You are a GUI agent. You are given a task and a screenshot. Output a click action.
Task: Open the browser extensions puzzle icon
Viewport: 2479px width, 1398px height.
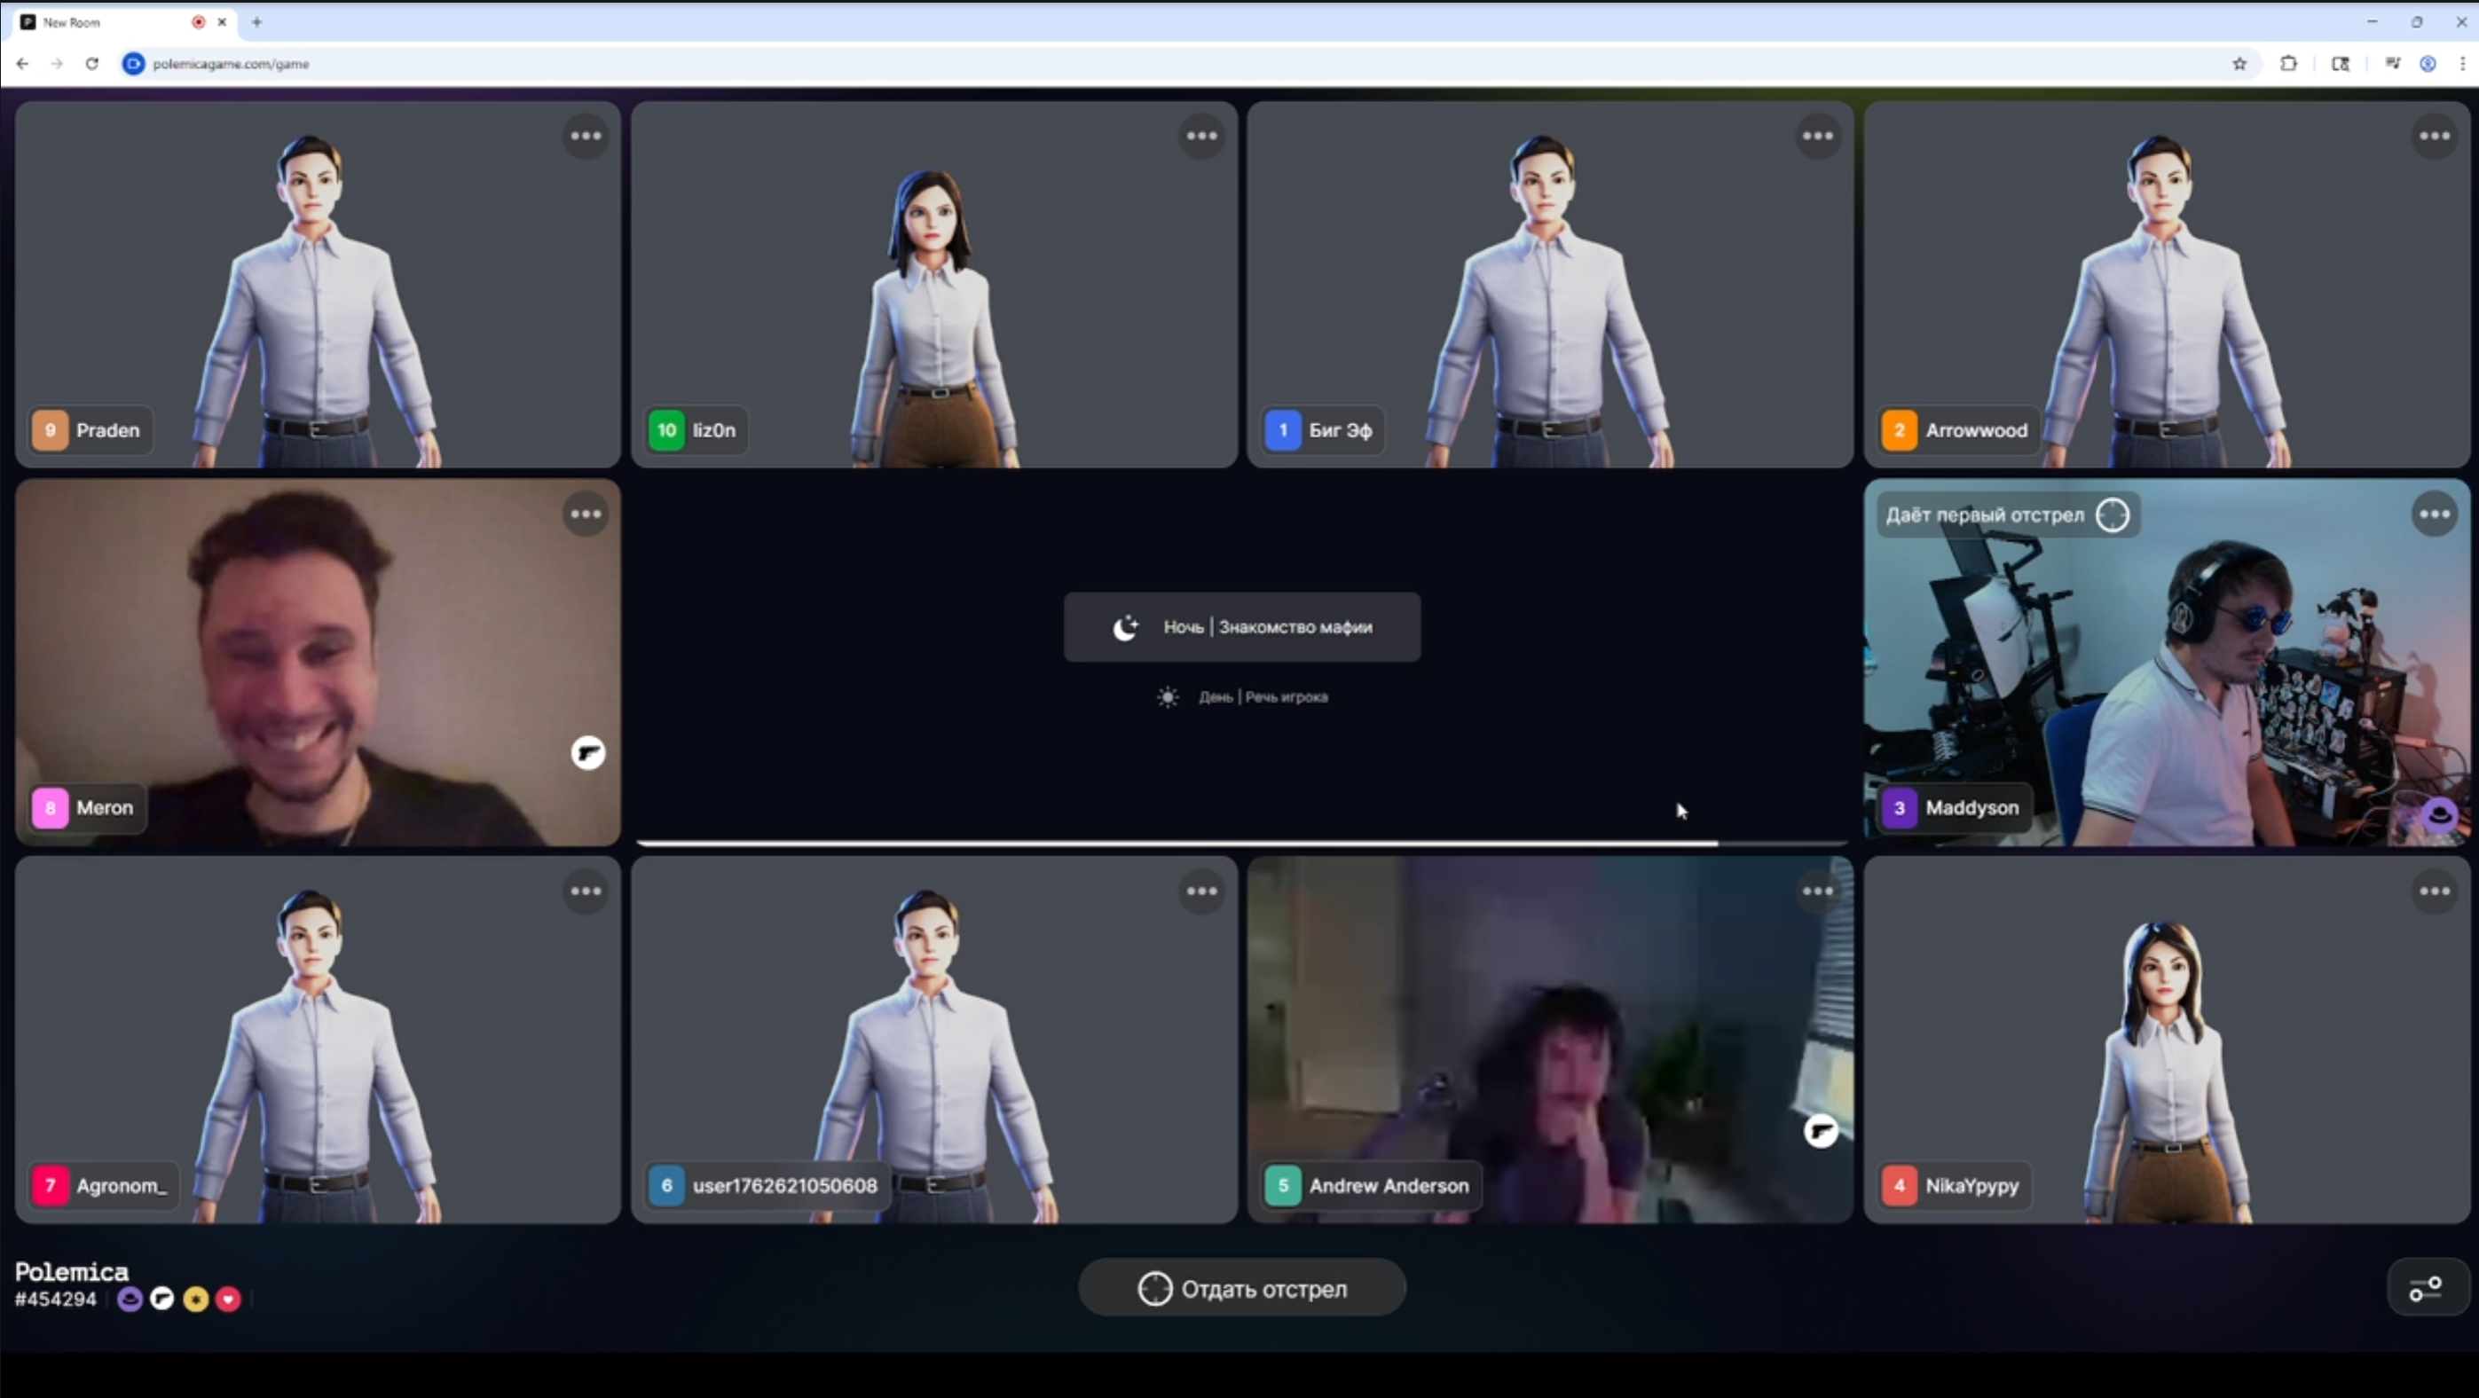[2288, 64]
